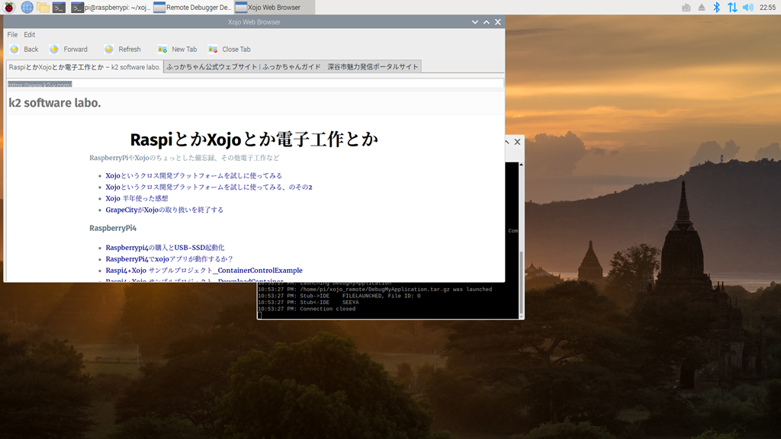Viewport: 781px width, 439px height.
Task: Open the File menu
Action: point(12,34)
